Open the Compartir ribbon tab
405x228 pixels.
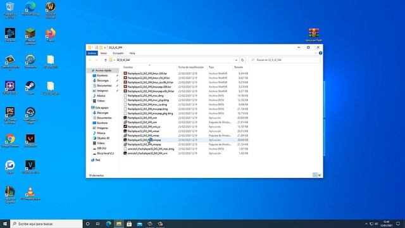118,53
